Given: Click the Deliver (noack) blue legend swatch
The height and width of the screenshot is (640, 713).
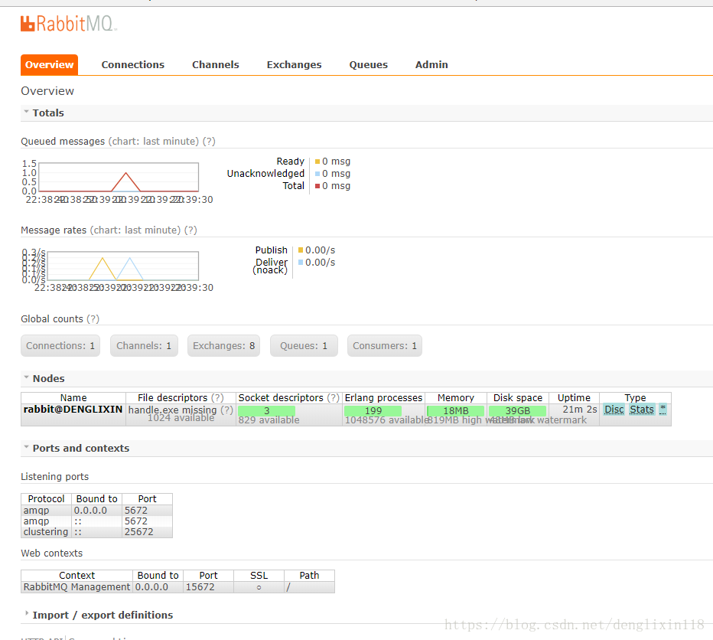Looking at the screenshot, I should coord(301,263).
